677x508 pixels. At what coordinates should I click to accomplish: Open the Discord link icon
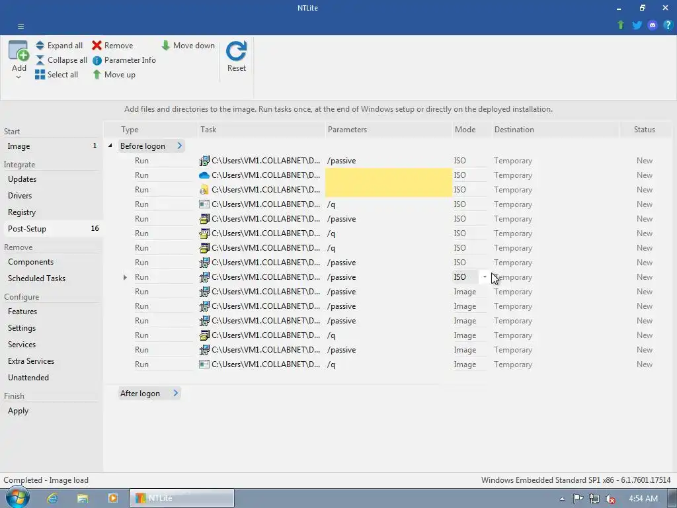click(x=653, y=25)
